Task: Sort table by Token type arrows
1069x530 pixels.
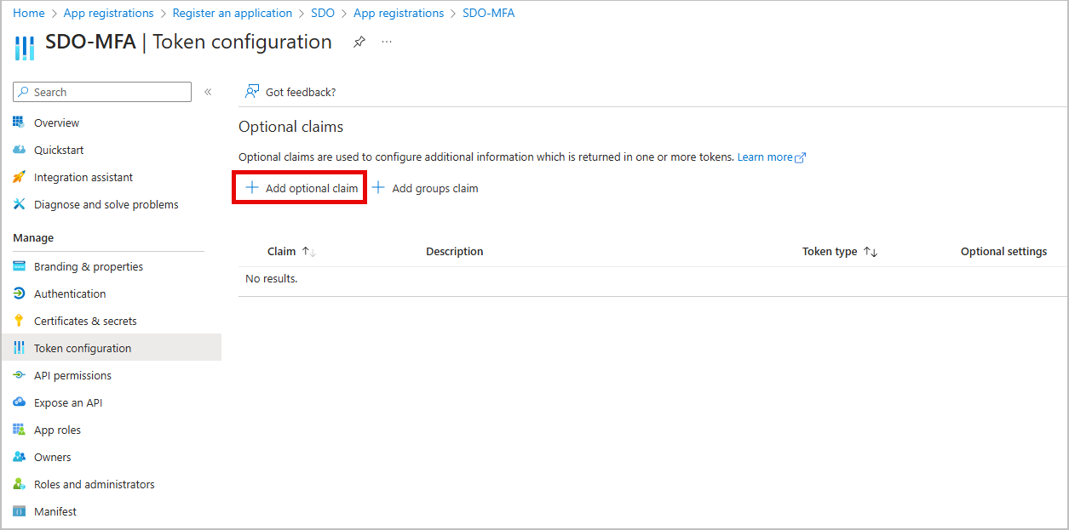Action: 871,252
